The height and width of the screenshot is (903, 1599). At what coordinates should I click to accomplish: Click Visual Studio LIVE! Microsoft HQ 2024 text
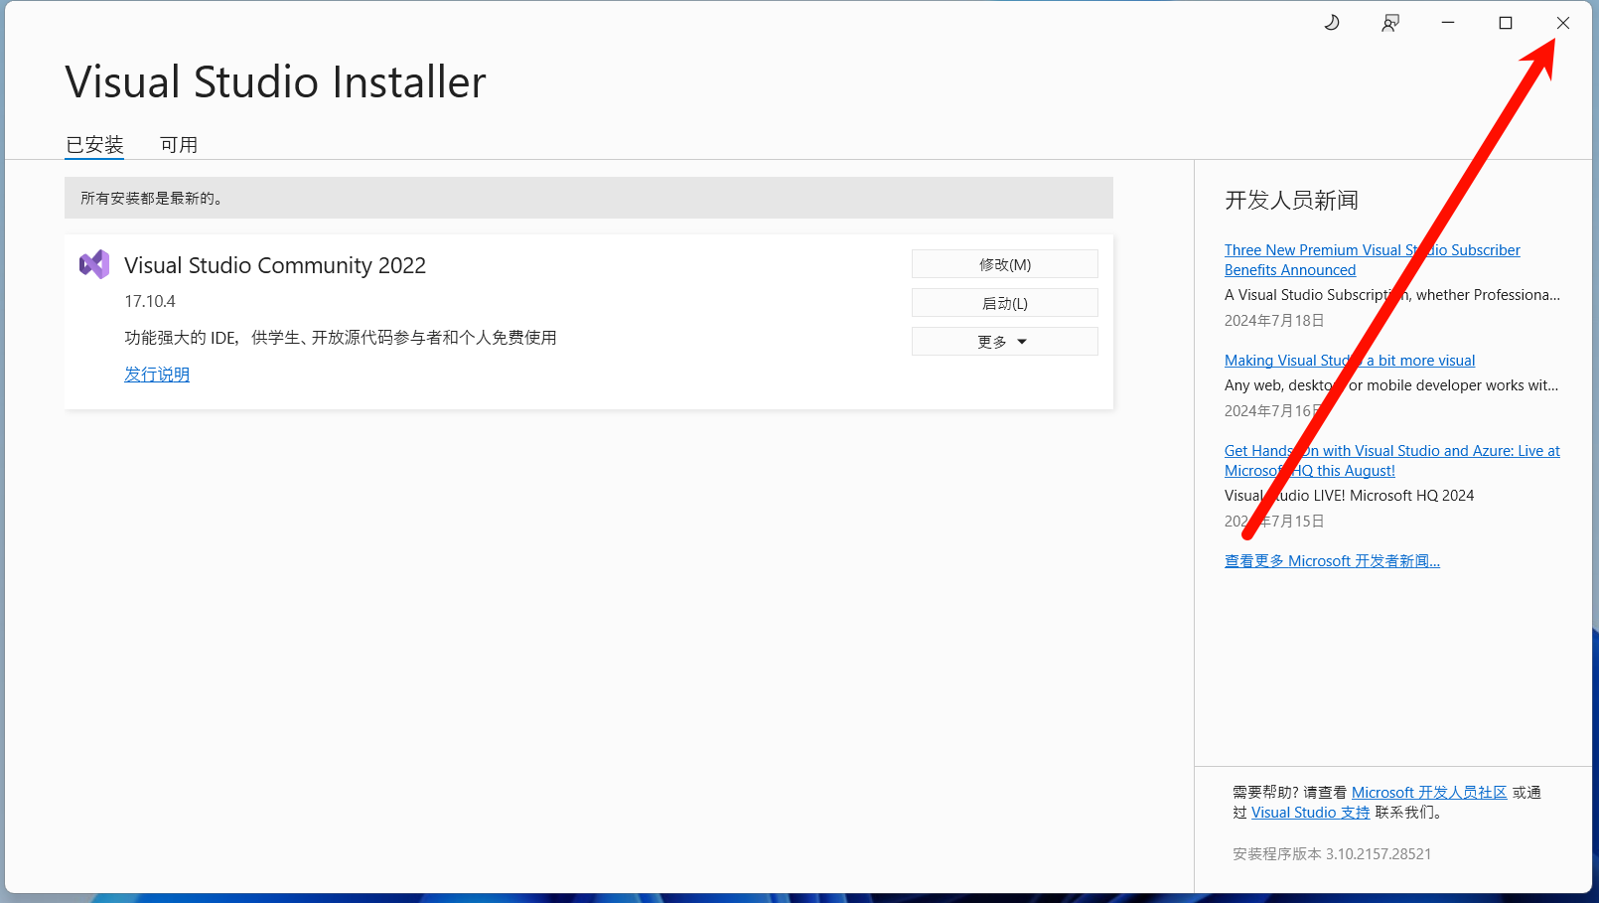[x=1349, y=496]
